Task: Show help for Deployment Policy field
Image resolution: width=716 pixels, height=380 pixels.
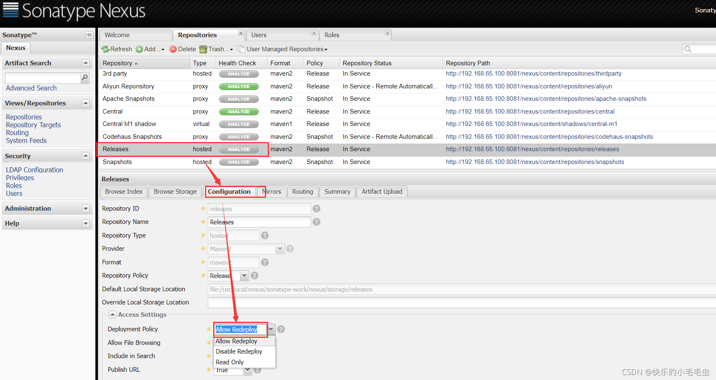Action: tap(281, 329)
